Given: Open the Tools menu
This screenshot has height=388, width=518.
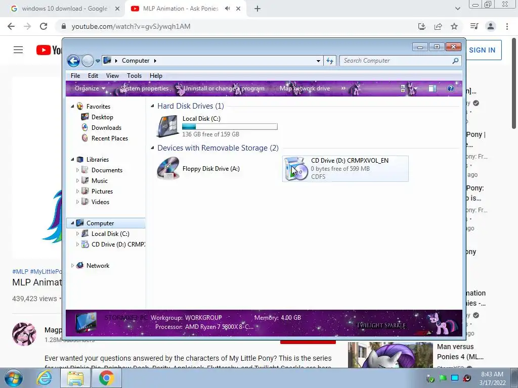Looking at the screenshot, I should click(x=134, y=76).
